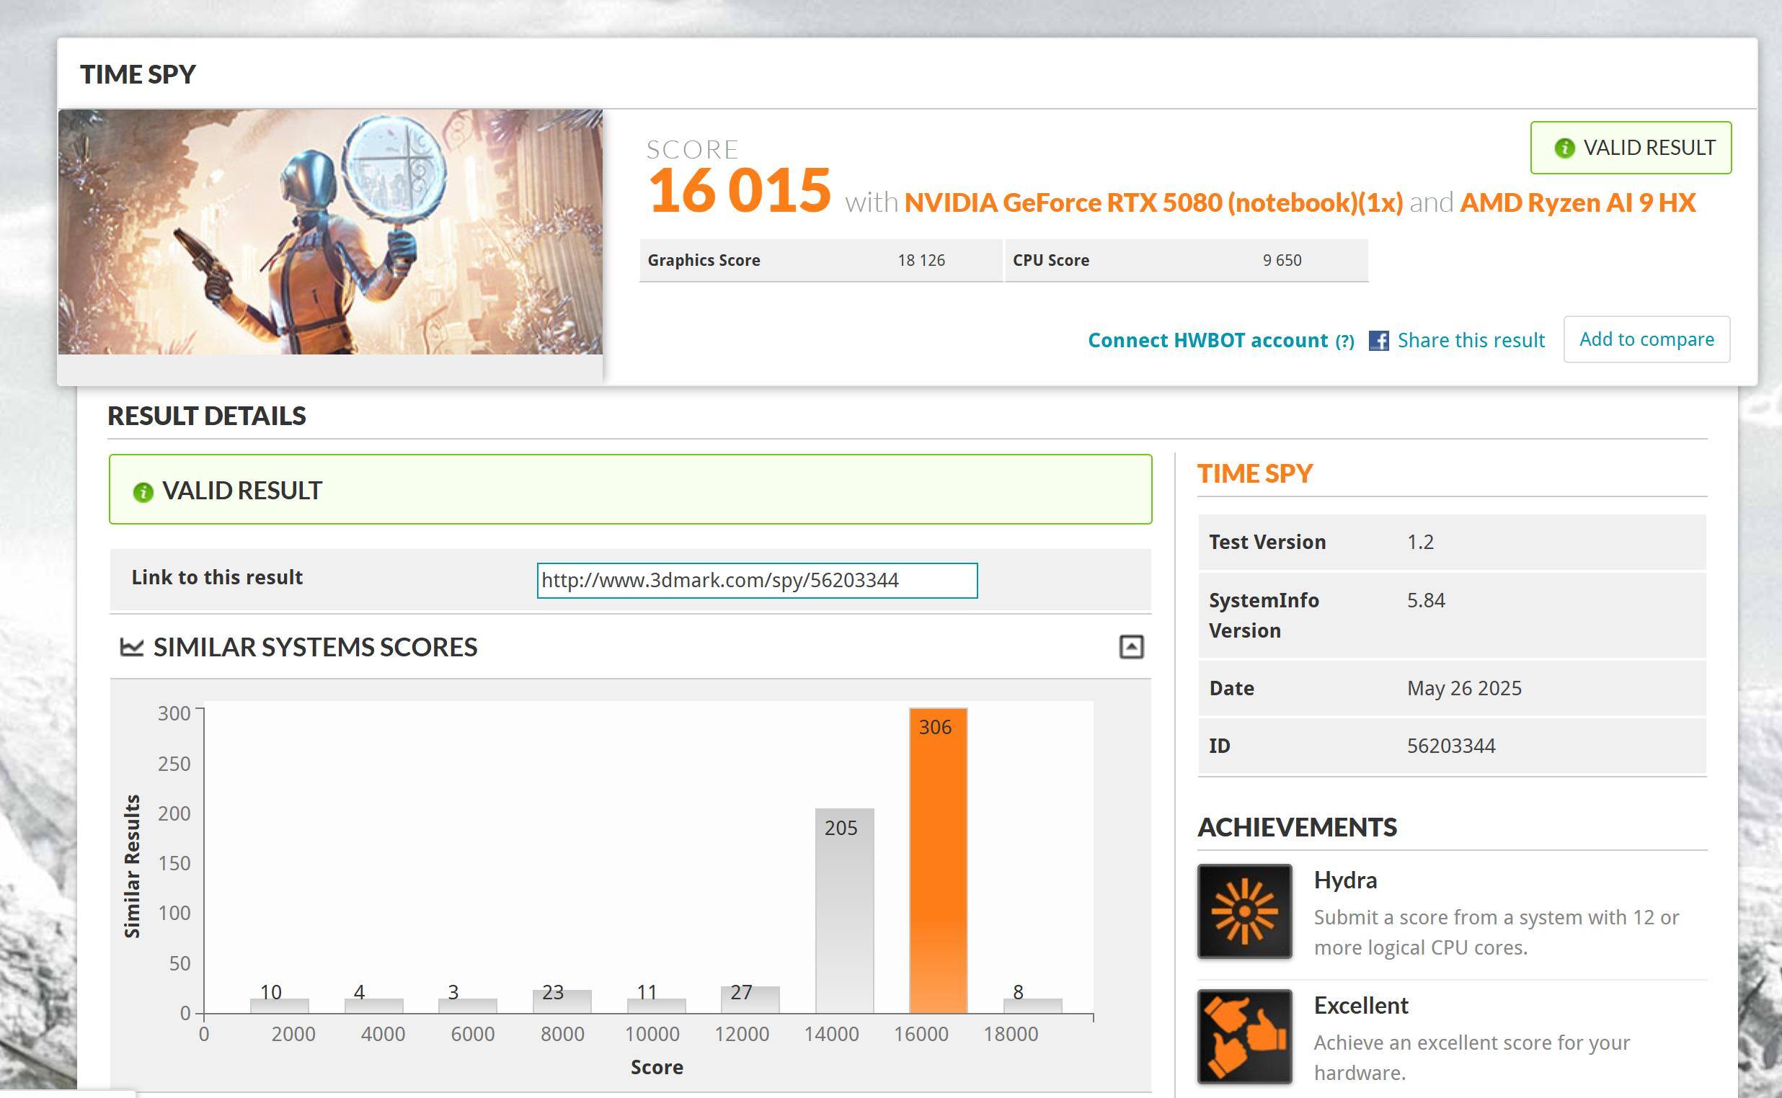The height and width of the screenshot is (1098, 1782).
Task: Open the AMD Ryzen AI 9 HX link
Action: coord(1577,202)
